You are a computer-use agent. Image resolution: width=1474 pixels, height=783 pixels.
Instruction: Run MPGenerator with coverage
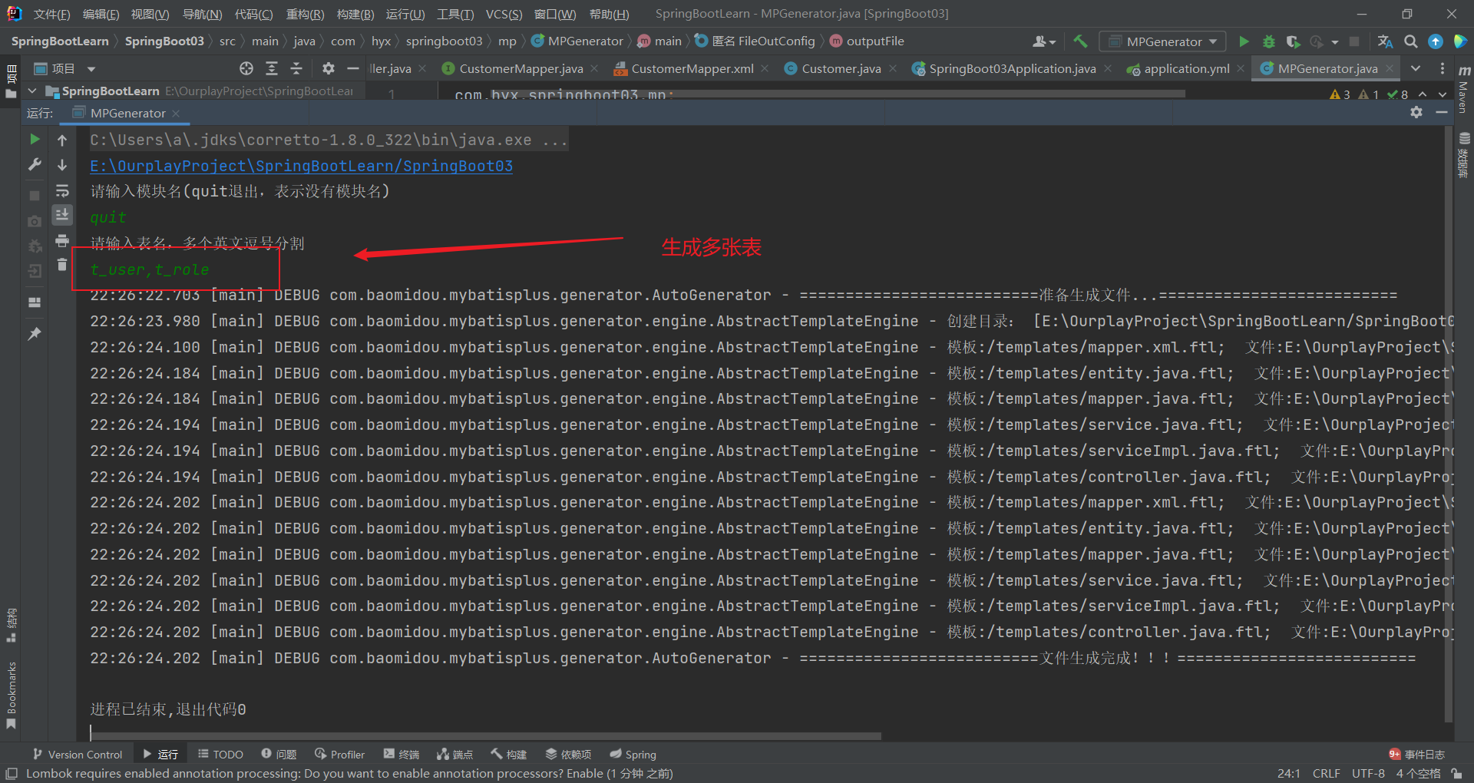tap(1293, 41)
